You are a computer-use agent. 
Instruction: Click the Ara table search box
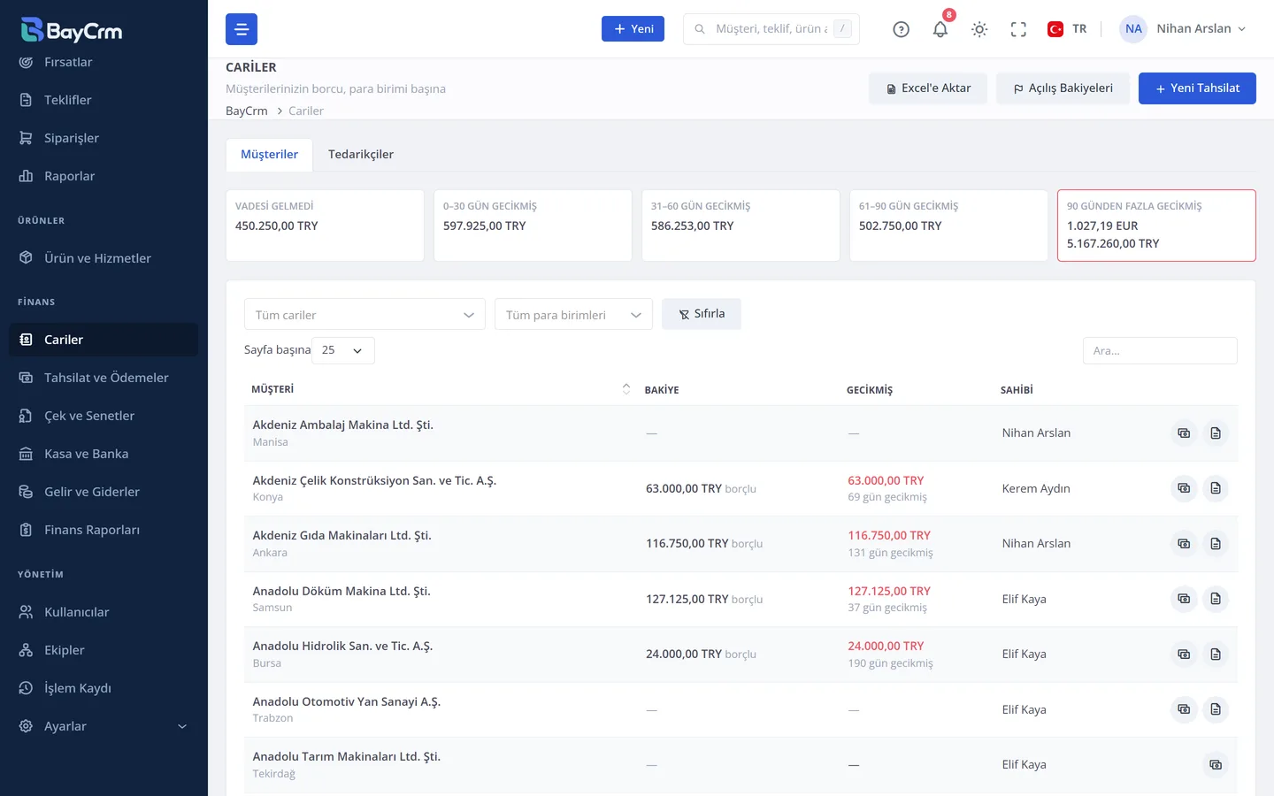click(1160, 351)
